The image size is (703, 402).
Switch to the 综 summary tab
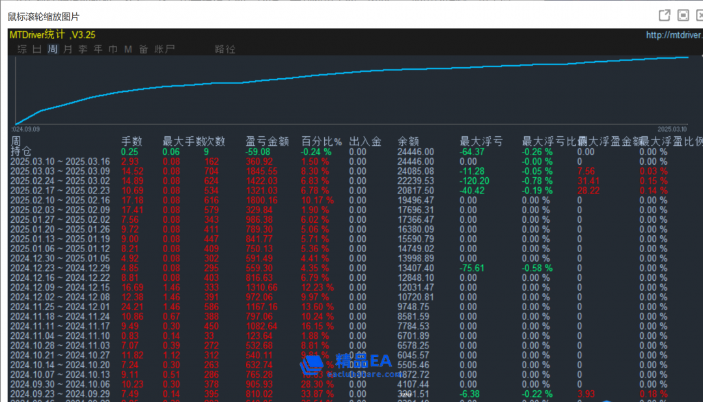[22, 50]
